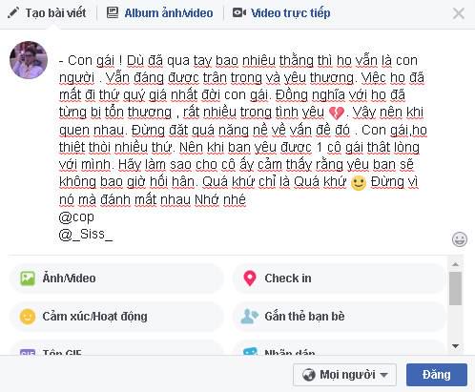This screenshot has height=392, width=475.
Task: Switch to Album ảnh/video tab
Action: click(159, 13)
